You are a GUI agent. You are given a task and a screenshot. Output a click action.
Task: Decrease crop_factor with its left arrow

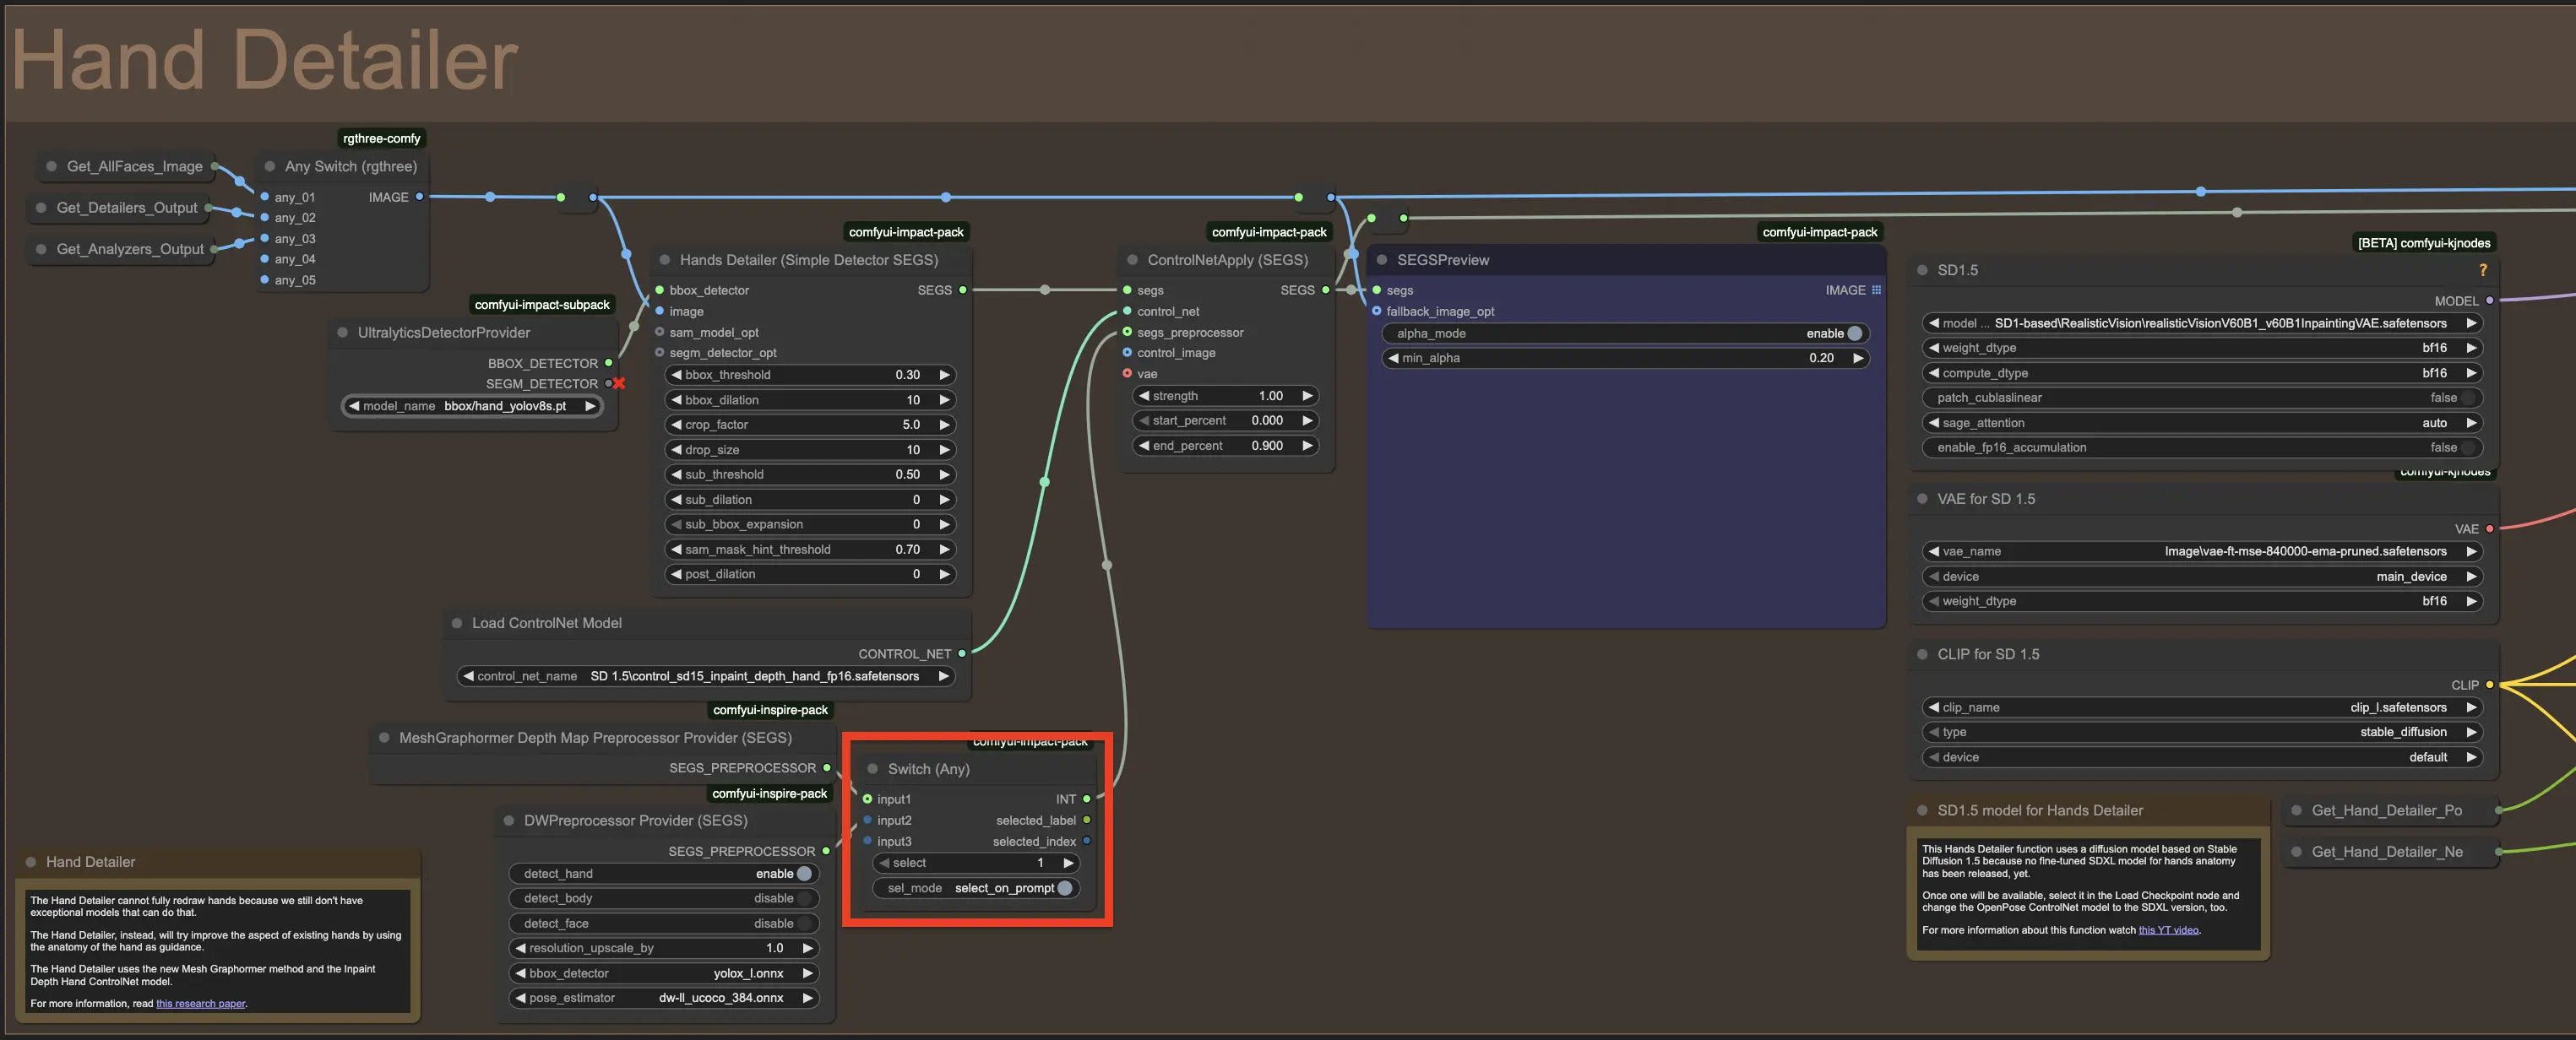pyautogui.click(x=677, y=425)
